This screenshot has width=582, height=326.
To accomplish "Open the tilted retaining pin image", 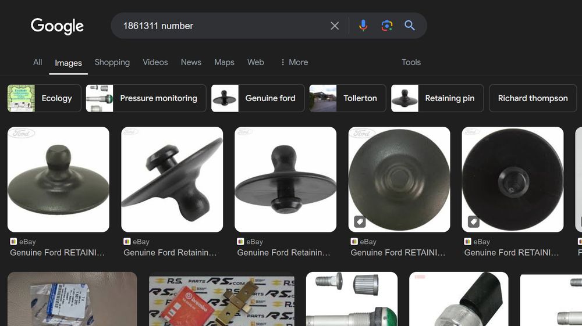I will [172, 180].
